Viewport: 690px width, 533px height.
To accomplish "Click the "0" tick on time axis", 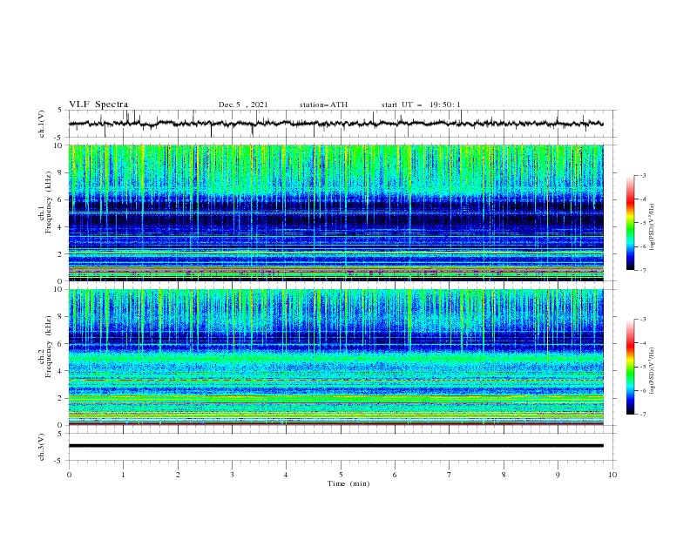I will click(x=69, y=475).
